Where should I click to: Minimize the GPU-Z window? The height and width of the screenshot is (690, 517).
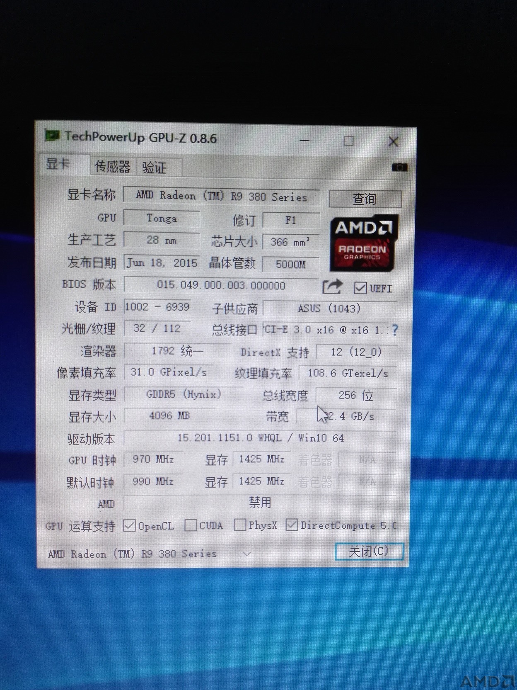point(304,140)
